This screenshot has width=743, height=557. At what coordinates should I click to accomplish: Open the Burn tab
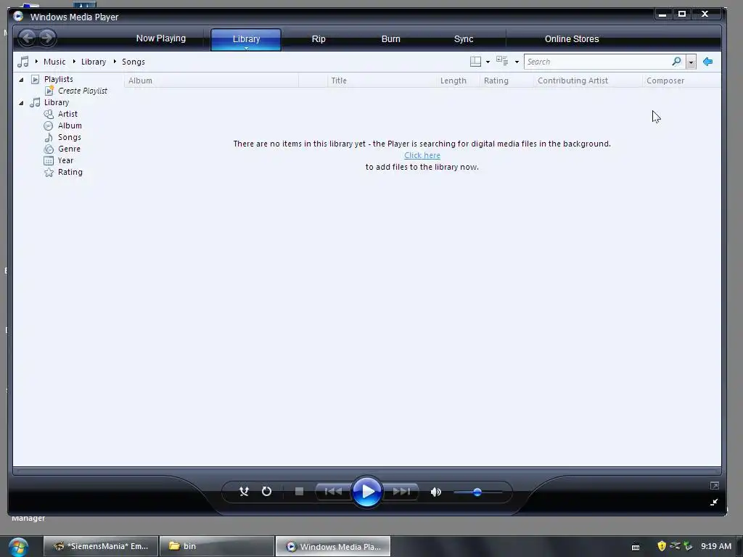pyautogui.click(x=391, y=39)
